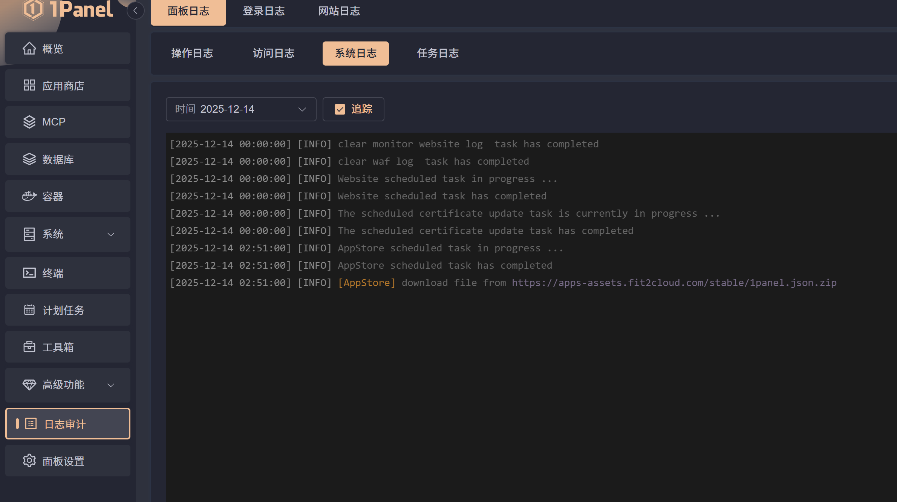Click the 计划任务 calendar icon
This screenshot has height=502, width=897.
[x=29, y=310]
